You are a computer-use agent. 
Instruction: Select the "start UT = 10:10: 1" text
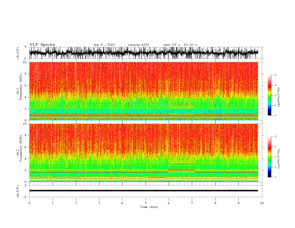[x=180, y=45]
